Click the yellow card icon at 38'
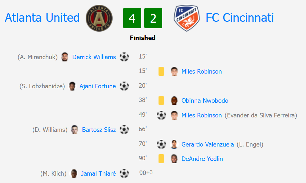This screenshot has width=306, height=183. pyautogui.click(x=161, y=100)
